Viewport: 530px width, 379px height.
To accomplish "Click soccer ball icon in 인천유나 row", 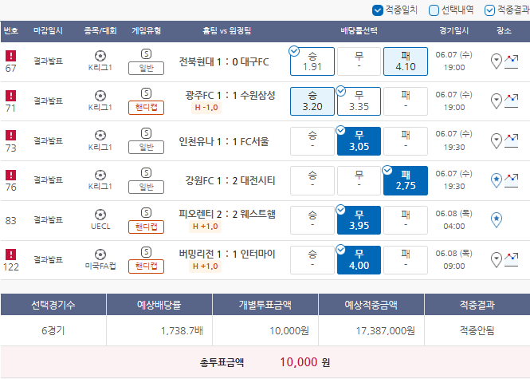I will tap(100, 135).
